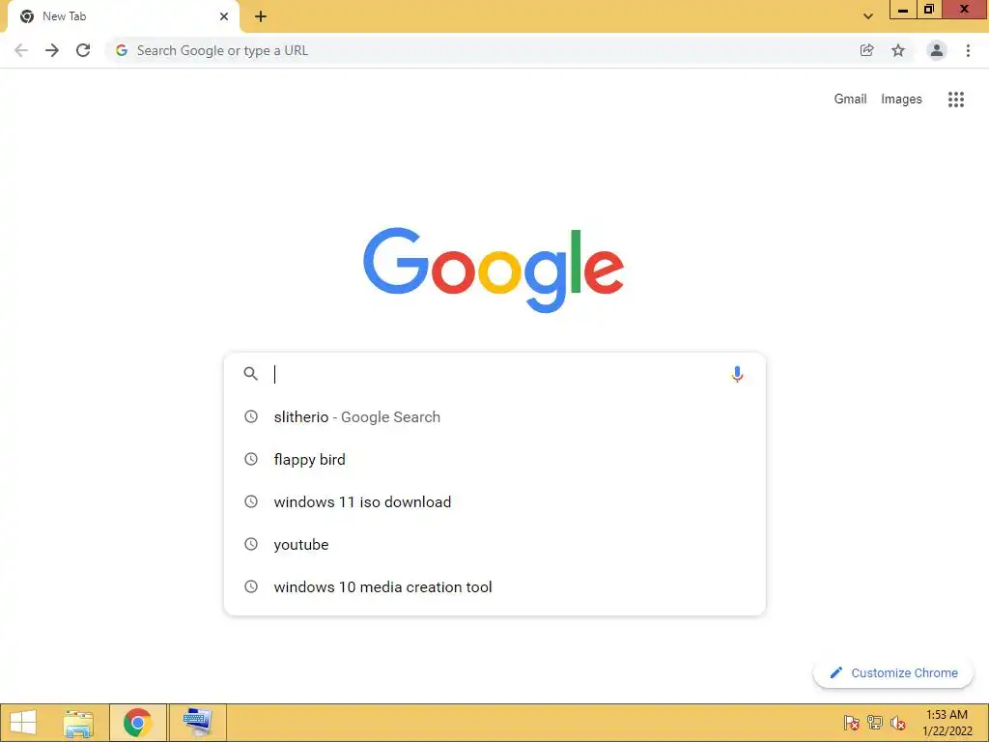989x742 pixels.
Task: Select the youtube suggestion
Action: coord(494,544)
